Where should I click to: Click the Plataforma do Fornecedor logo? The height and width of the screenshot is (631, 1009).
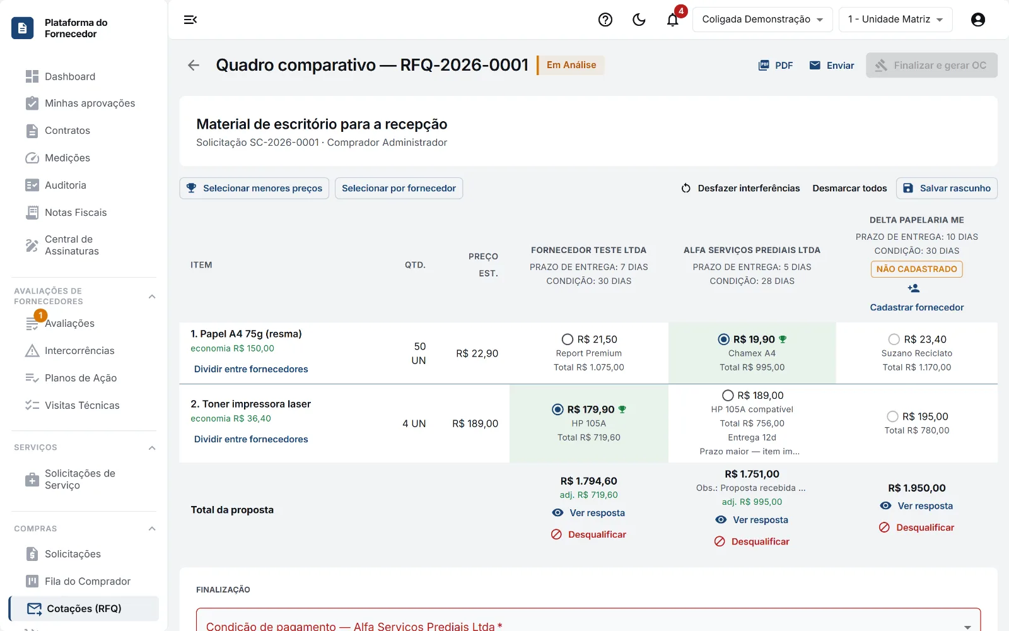click(x=23, y=28)
